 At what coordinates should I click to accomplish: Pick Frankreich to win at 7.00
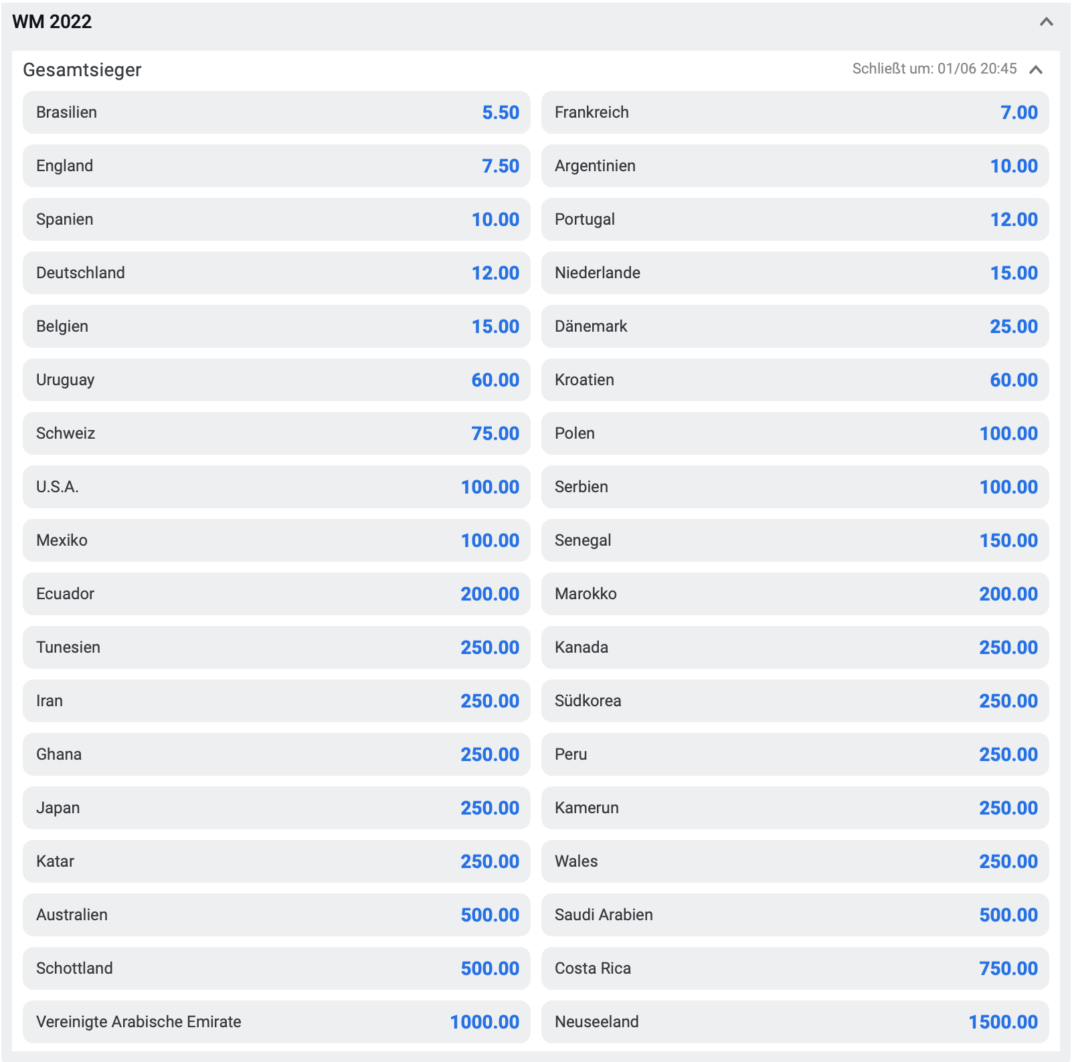[x=795, y=112]
